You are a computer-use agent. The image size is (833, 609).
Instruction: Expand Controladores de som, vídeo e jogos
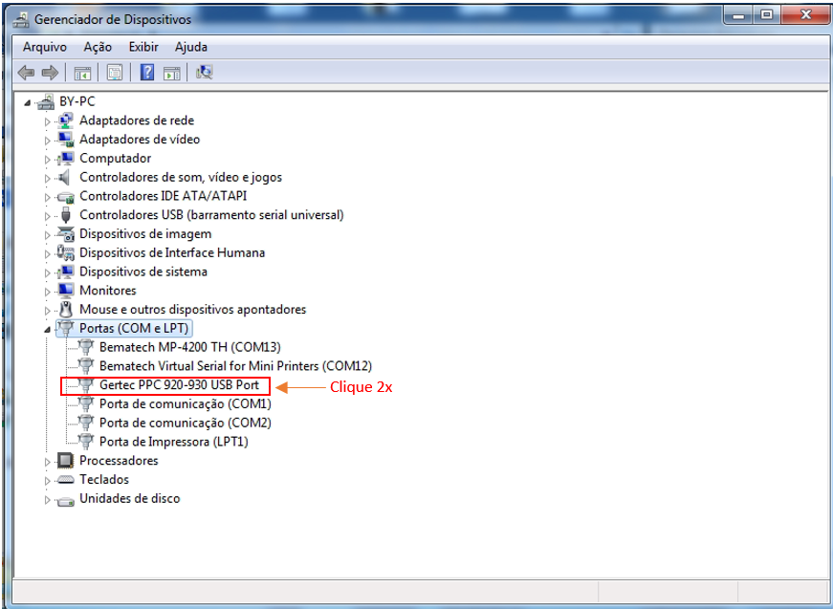[x=47, y=179]
